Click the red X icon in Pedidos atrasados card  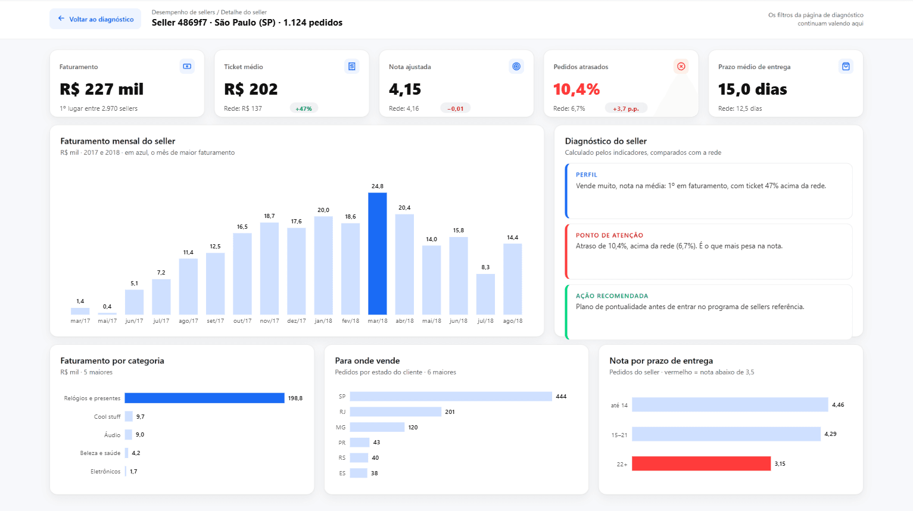click(x=681, y=66)
